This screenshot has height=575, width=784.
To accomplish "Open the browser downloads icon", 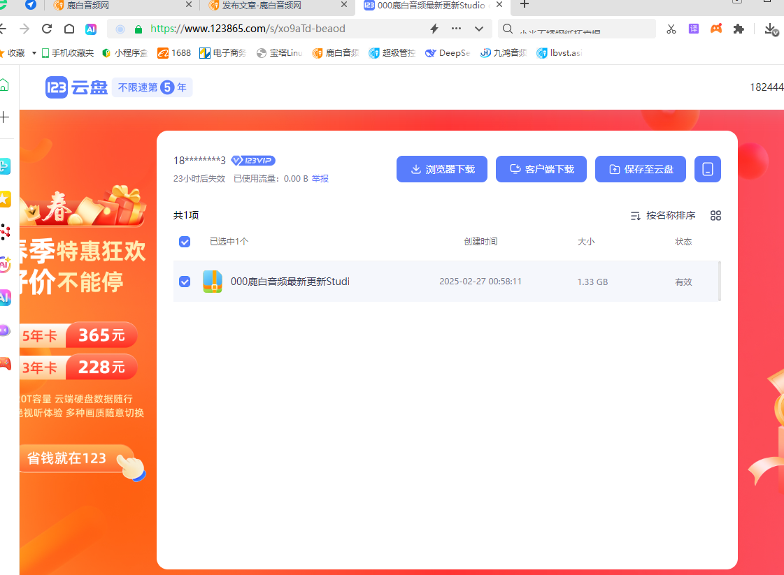I will pos(771,29).
